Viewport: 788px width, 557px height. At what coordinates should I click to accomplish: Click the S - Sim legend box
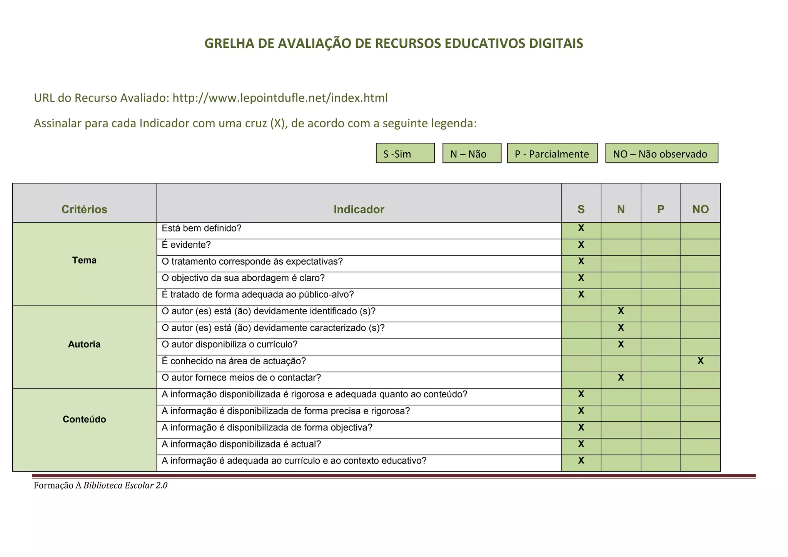(x=405, y=153)
